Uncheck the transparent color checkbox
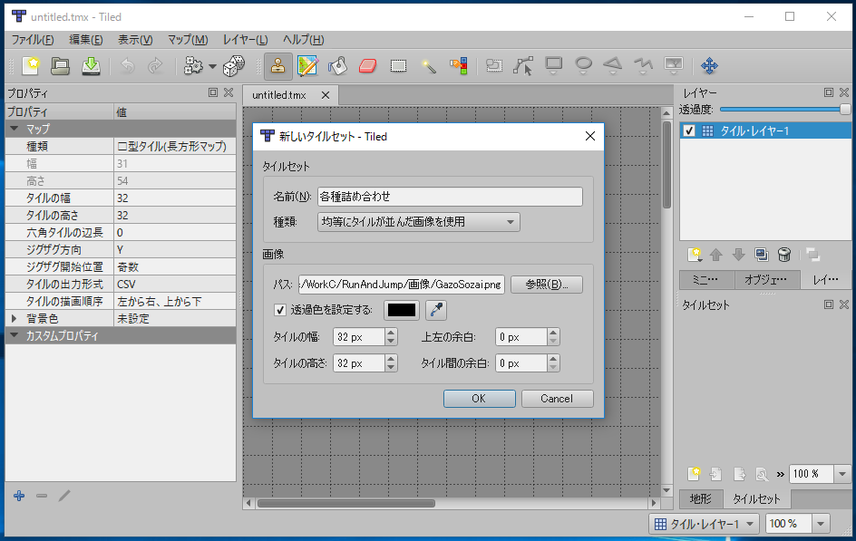The width and height of the screenshot is (856, 541). [280, 310]
